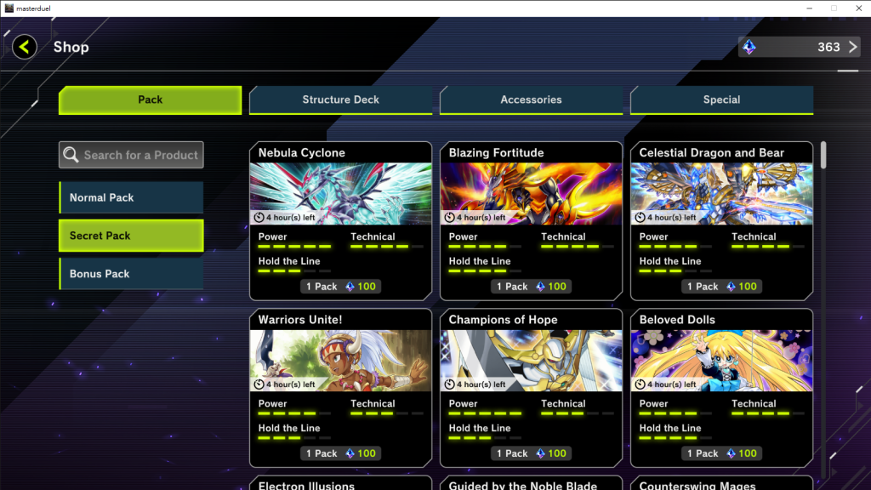Open the Accessories tab
Viewport: 871px width, 490px height.
[x=531, y=100]
